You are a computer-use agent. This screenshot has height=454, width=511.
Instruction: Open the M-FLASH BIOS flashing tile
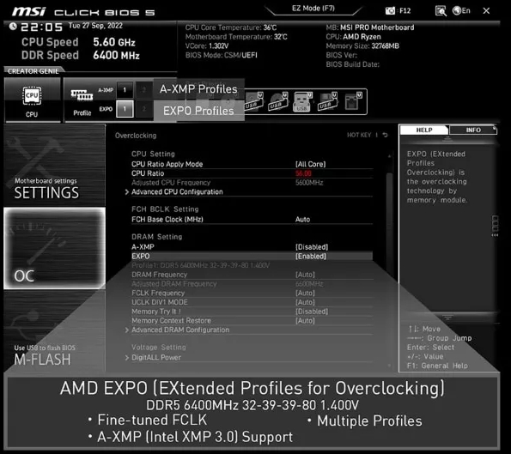pos(55,331)
